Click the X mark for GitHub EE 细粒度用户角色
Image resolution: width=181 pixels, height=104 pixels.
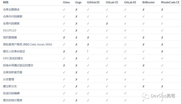pos(88,45)
